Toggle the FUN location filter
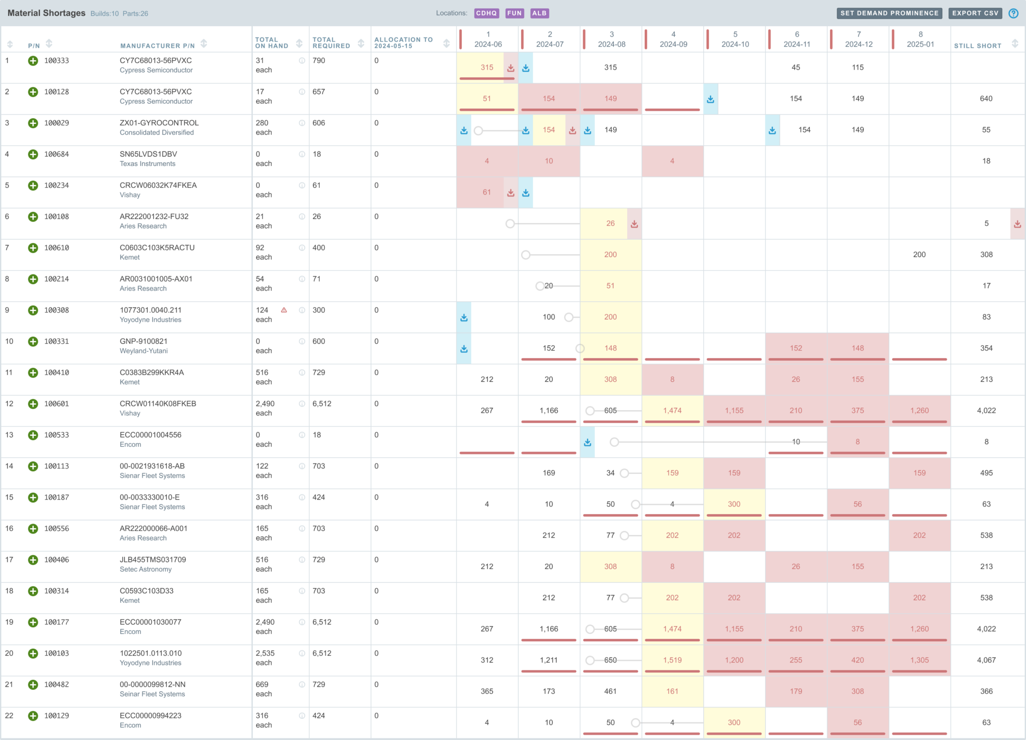 point(514,13)
